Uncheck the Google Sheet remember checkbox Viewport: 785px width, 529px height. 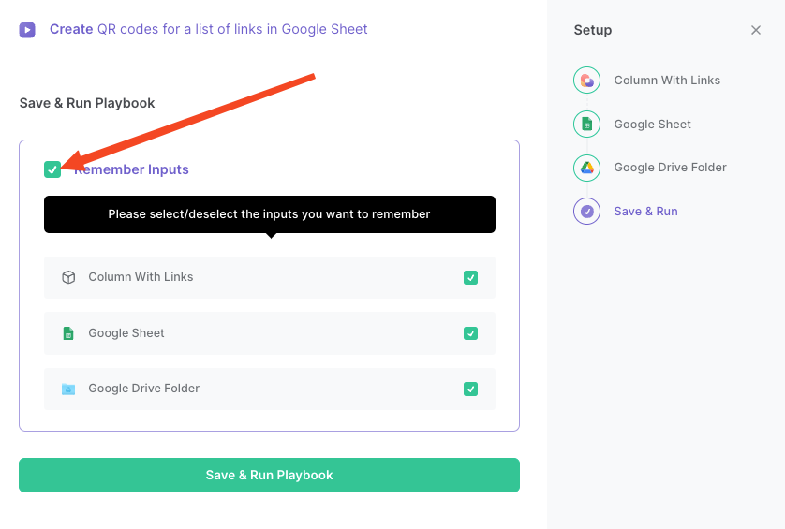pyautogui.click(x=470, y=333)
